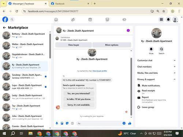Viewport: 183px width, 137px height.
Task: Click the back arrow beside Marketplace
Action: coord(4,28)
